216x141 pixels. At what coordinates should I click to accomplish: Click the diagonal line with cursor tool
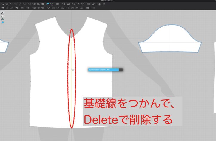49,8
